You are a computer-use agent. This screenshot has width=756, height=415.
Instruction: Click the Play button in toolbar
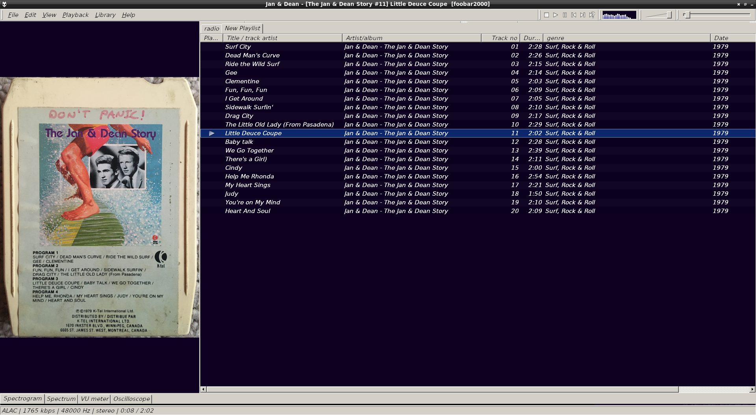[556, 15]
